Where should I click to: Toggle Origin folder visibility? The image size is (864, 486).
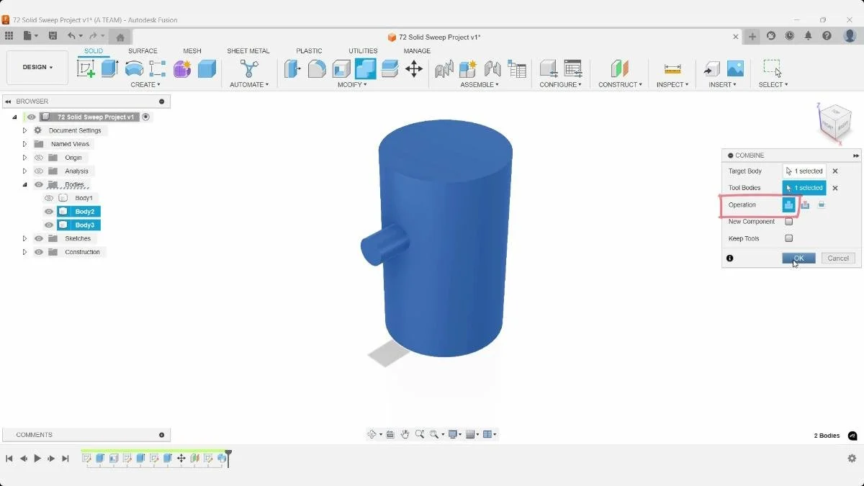39,158
